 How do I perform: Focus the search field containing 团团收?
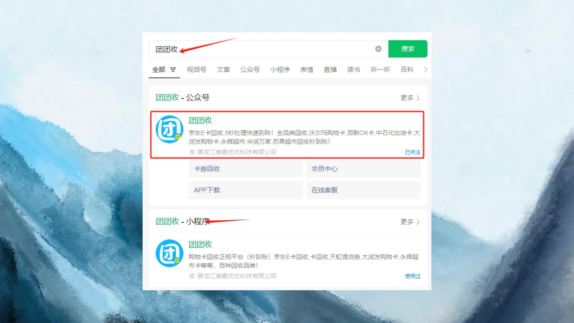coord(269,49)
